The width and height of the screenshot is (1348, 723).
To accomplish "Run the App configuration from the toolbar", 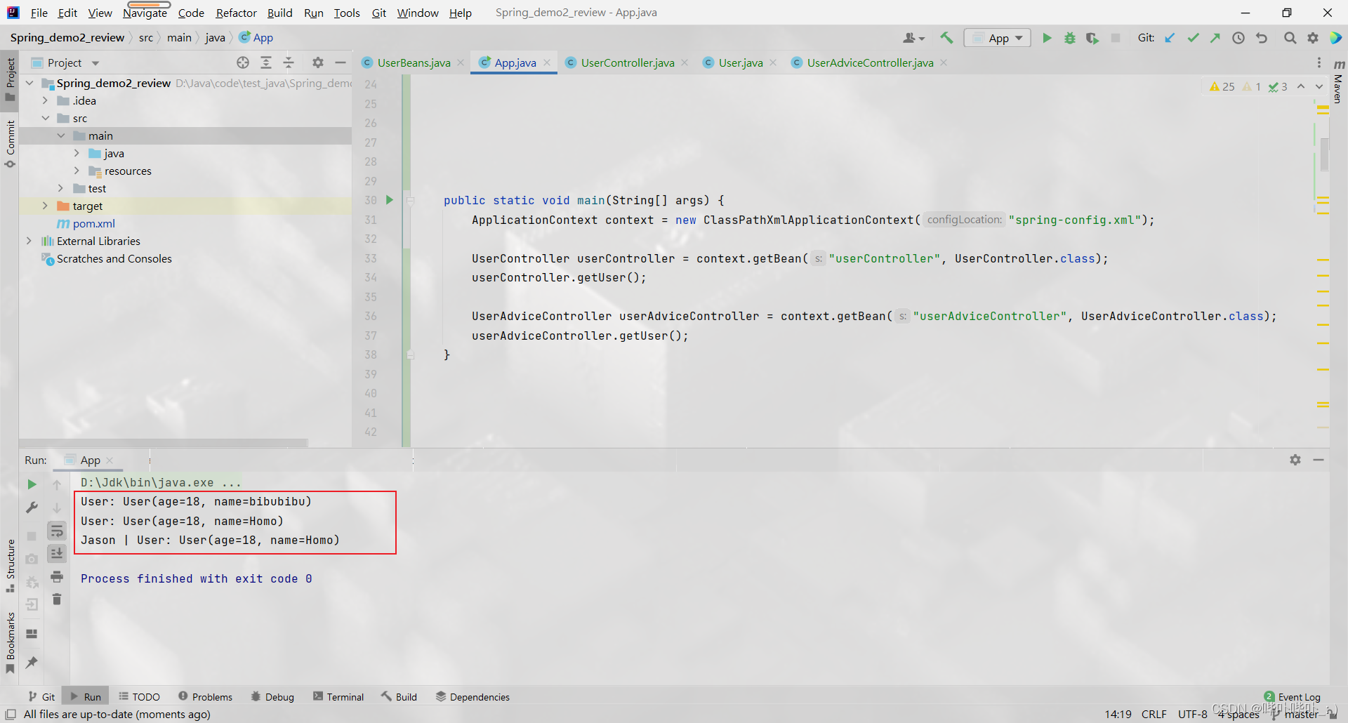I will coord(1047,38).
